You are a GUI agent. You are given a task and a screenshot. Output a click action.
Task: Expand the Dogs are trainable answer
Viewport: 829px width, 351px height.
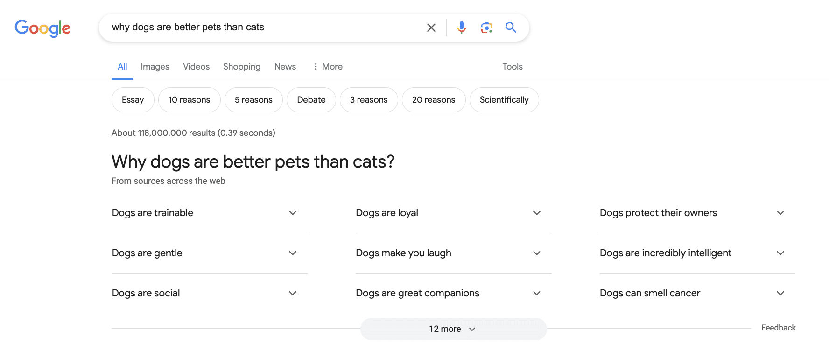coord(293,213)
